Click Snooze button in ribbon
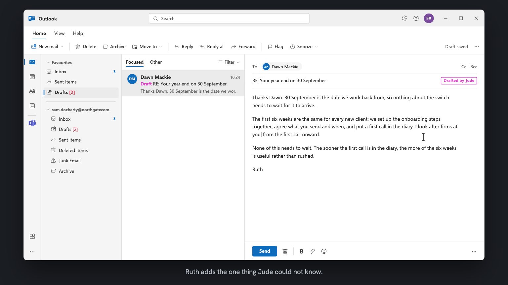The height and width of the screenshot is (285, 508). click(301, 47)
